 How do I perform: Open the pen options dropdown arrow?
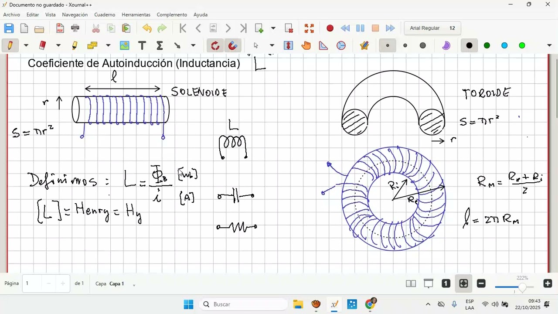(x=26, y=45)
